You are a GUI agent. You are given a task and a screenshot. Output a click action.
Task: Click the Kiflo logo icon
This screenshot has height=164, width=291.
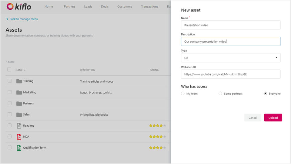10,6
